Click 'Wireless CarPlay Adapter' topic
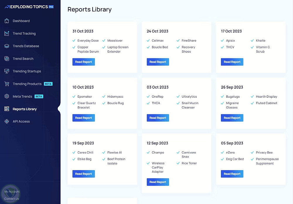The image size is (293, 204). pyautogui.click(x=158, y=167)
